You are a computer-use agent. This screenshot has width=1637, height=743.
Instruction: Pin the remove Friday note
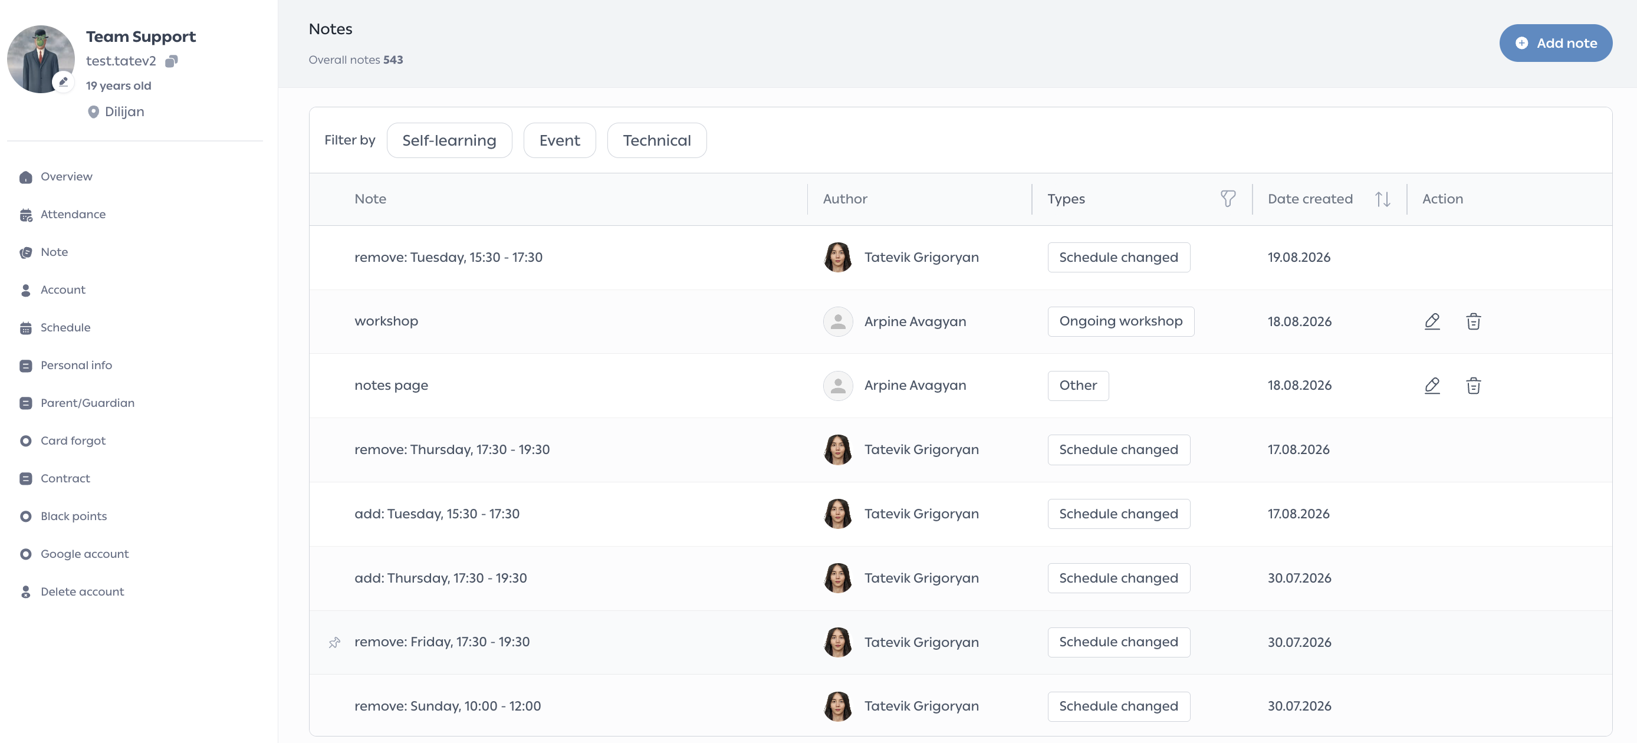coord(334,643)
